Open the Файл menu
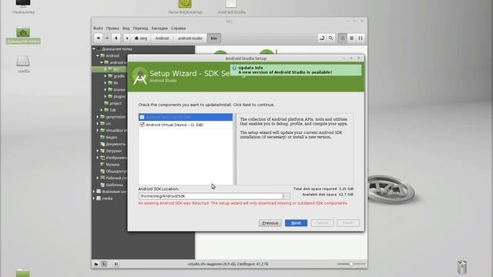Viewport: 493px width, 277px height. tap(98, 28)
